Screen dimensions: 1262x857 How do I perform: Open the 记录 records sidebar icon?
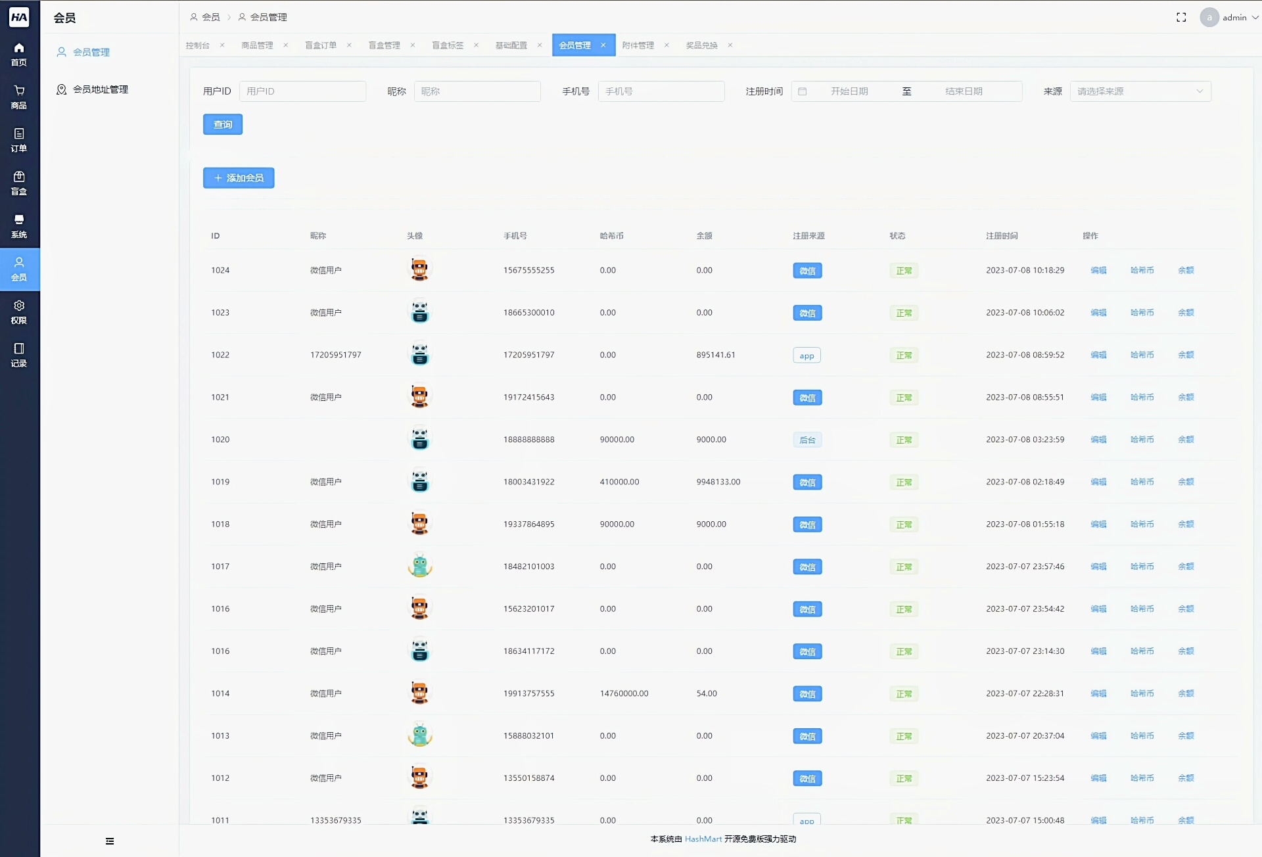pos(19,355)
